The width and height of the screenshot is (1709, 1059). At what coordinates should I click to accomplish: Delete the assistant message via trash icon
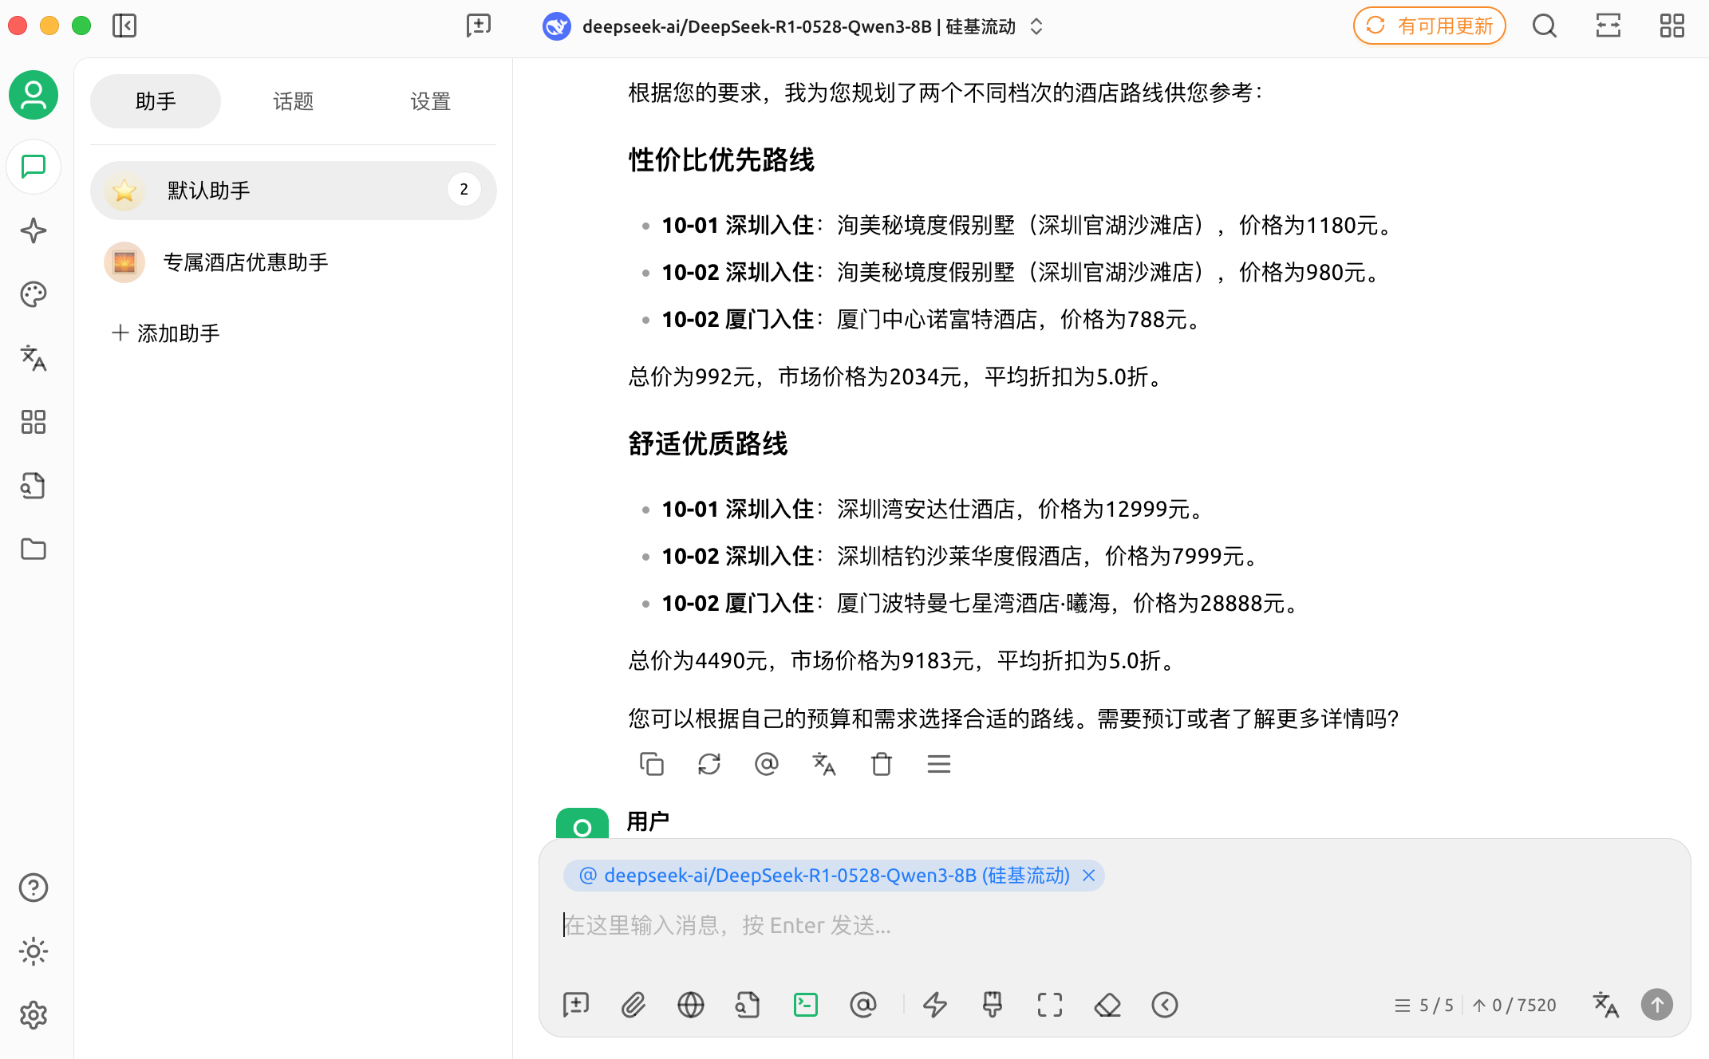tap(881, 764)
